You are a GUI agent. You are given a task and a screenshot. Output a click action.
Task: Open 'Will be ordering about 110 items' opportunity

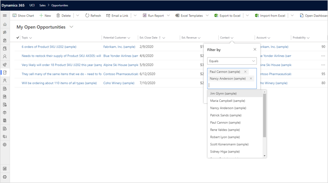[x=59, y=83]
